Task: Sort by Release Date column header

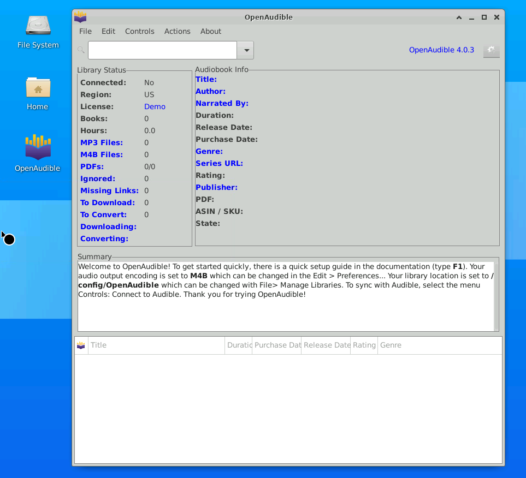Action: pos(326,345)
